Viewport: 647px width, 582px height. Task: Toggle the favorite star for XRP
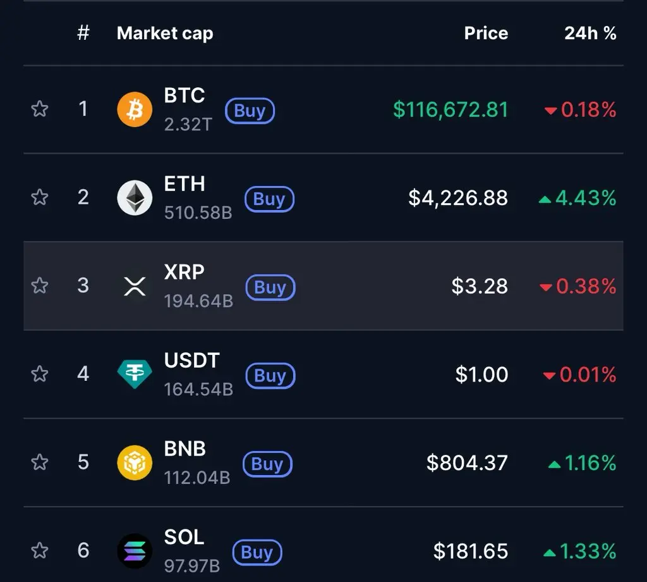pyautogui.click(x=40, y=285)
